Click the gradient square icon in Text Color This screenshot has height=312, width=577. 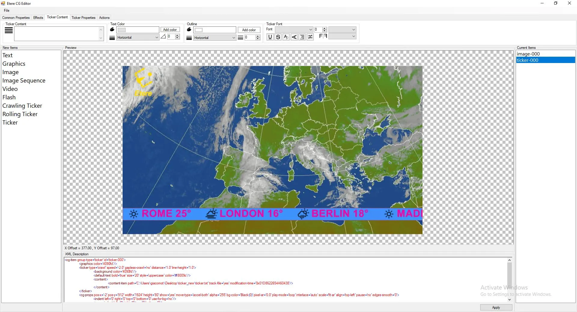click(x=112, y=37)
